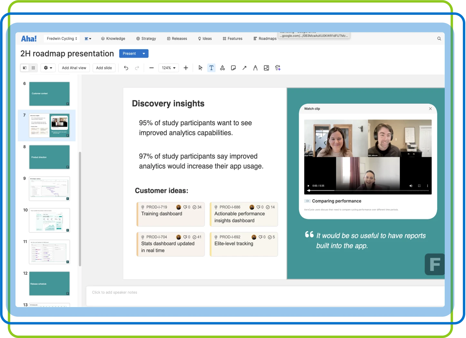Click the video progress bar
This screenshot has width=466, height=338.
tap(369, 191)
